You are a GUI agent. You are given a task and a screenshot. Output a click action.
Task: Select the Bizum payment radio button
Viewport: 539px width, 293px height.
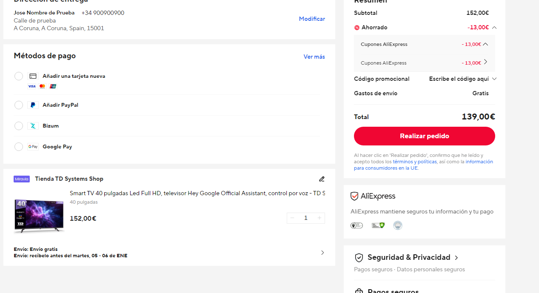[19, 126]
